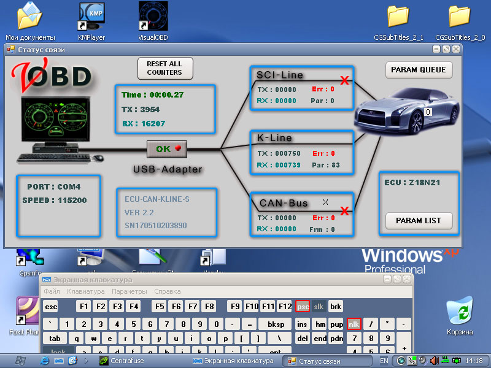The width and height of the screenshot is (491, 368).
Task: Click the red X on SCI-Line
Action: [x=345, y=80]
